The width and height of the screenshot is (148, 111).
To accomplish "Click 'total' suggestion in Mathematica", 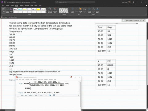I will 22,95.
